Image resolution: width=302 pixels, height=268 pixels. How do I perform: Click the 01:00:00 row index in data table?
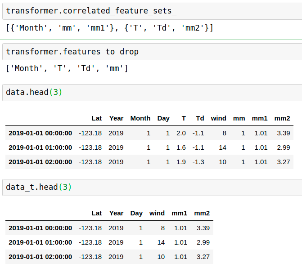[x=40, y=147]
